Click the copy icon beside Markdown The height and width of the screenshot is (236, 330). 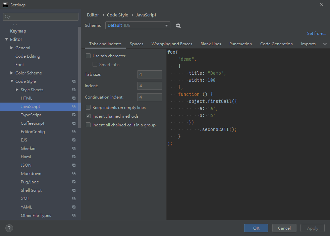click(74, 174)
